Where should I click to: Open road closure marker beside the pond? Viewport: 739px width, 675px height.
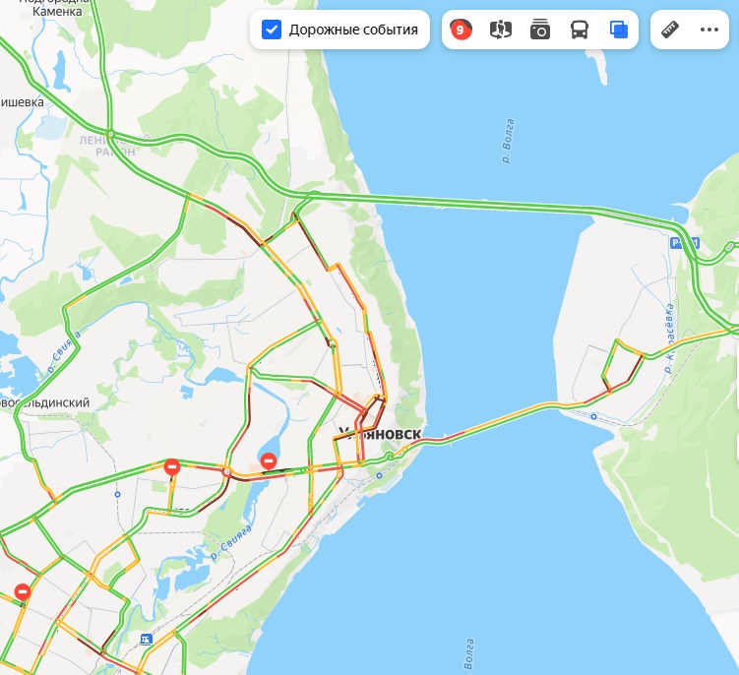click(269, 460)
